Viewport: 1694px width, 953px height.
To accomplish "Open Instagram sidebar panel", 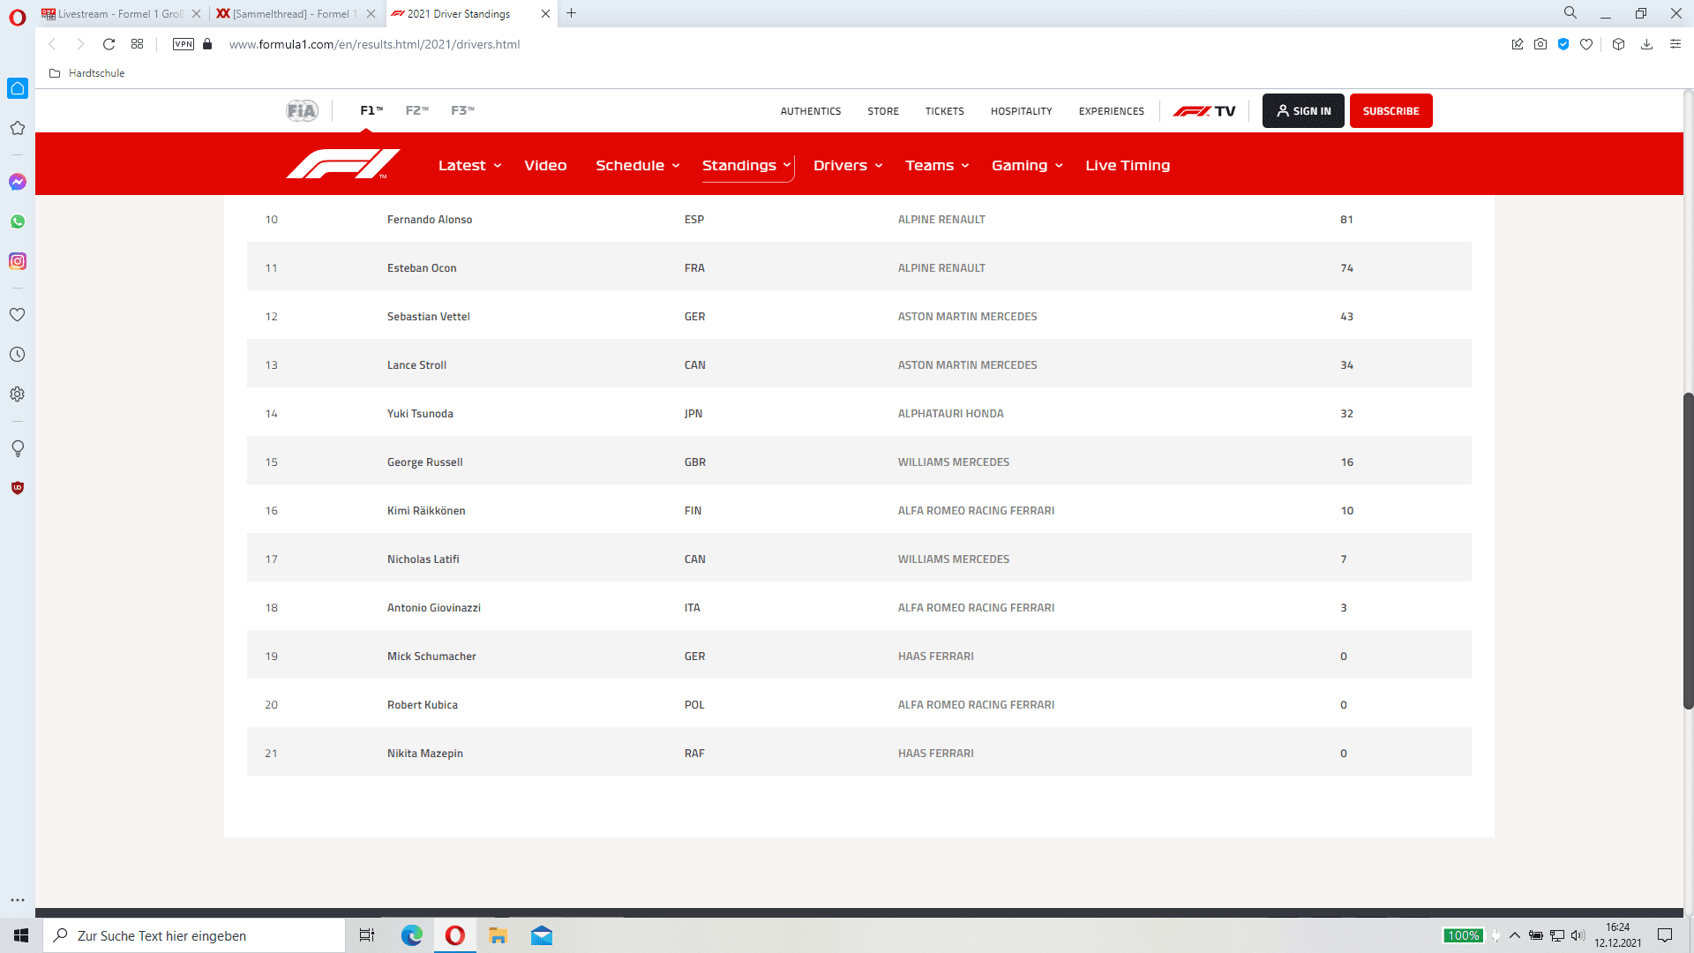I will pos(18,261).
